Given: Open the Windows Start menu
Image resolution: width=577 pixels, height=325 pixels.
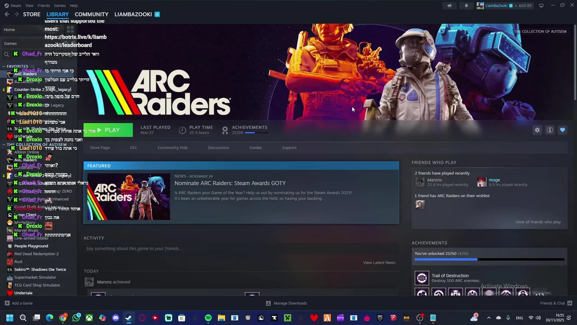Looking at the screenshot, I should click(x=9, y=318).
